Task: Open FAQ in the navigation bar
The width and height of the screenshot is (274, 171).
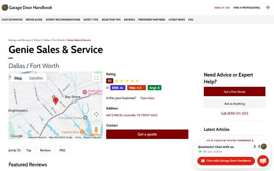Action: (x=191, y=20)
